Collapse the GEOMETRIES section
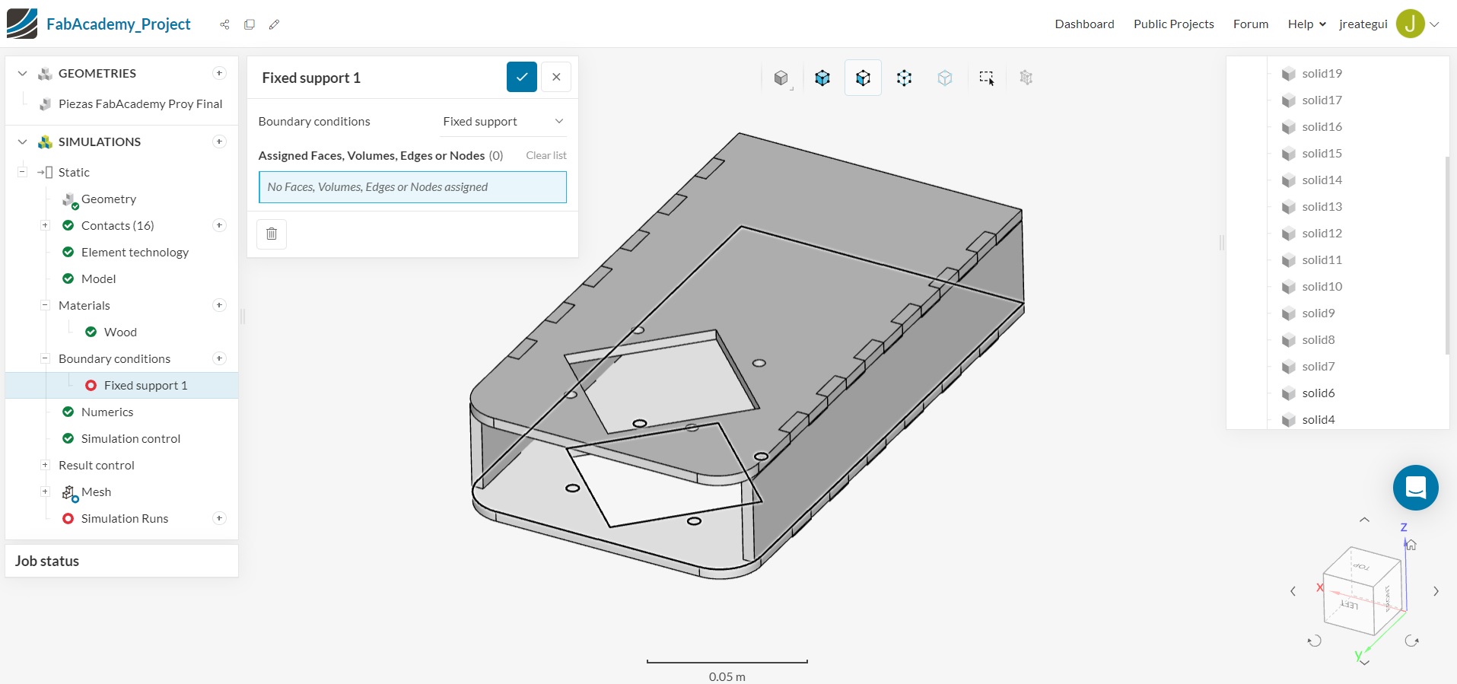Screen dimensions: 1457x684 coord(23,74)
